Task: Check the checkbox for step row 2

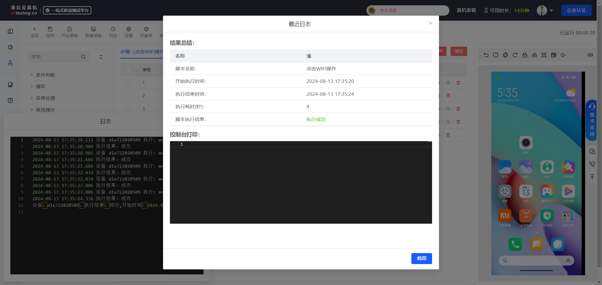Action: click(x=128, y=96)
